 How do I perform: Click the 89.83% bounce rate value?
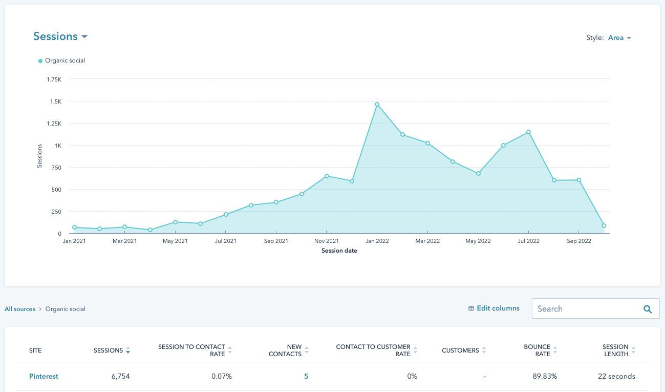point(545,376)
